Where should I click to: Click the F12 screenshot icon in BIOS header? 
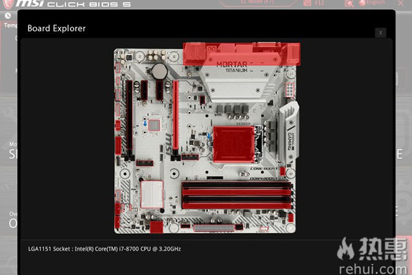[x=307, y=3]
